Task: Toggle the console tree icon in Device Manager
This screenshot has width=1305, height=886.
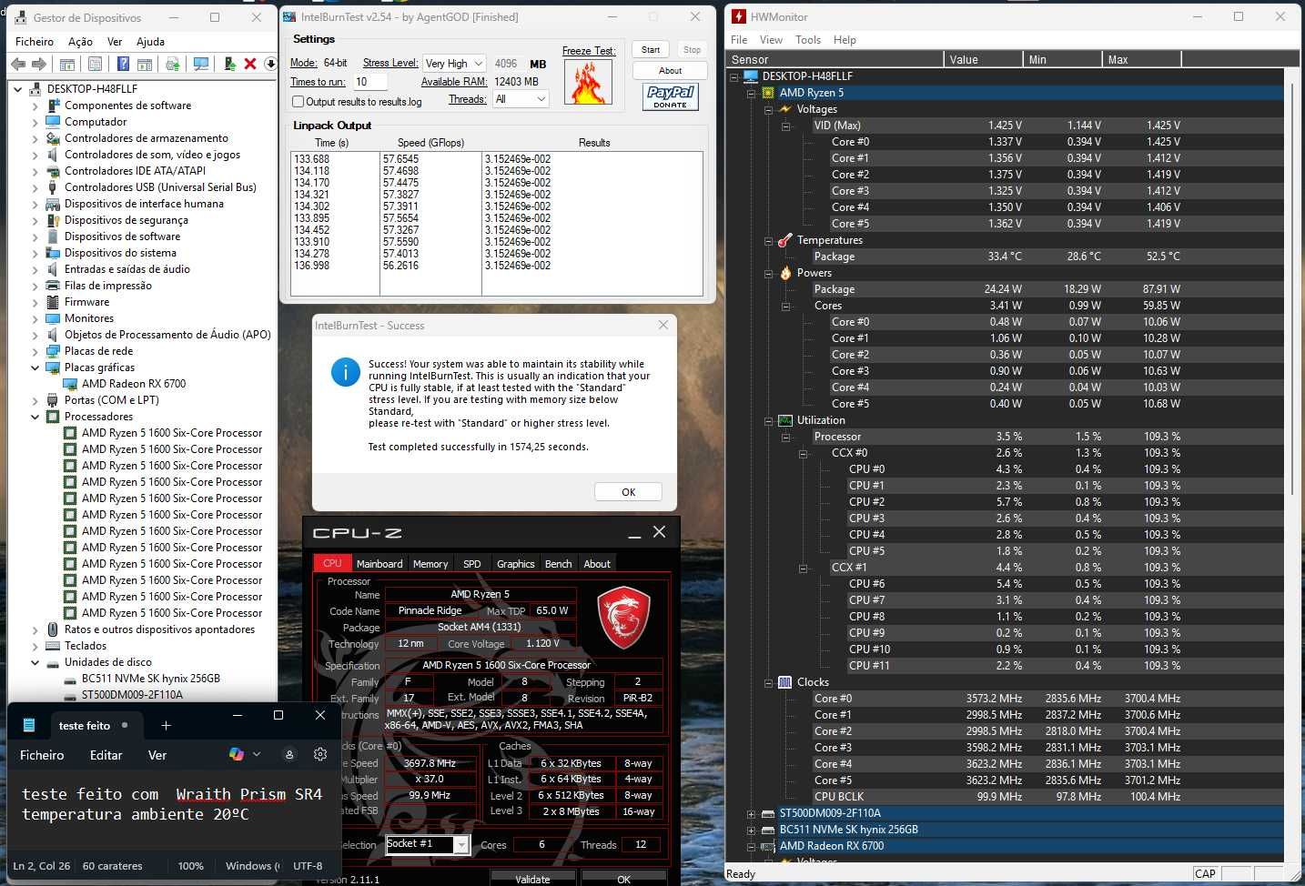Action: [67, 64]
